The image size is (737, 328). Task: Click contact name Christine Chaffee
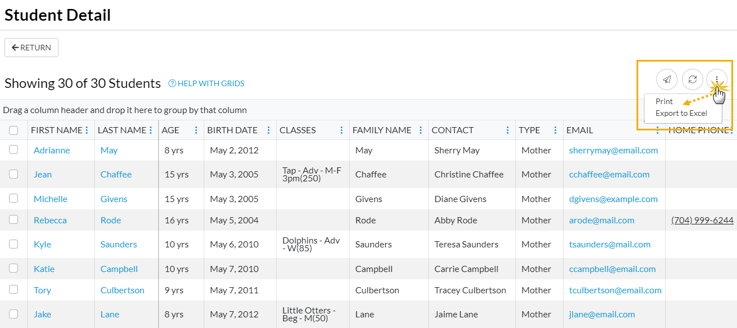click(x=469, y=174)
